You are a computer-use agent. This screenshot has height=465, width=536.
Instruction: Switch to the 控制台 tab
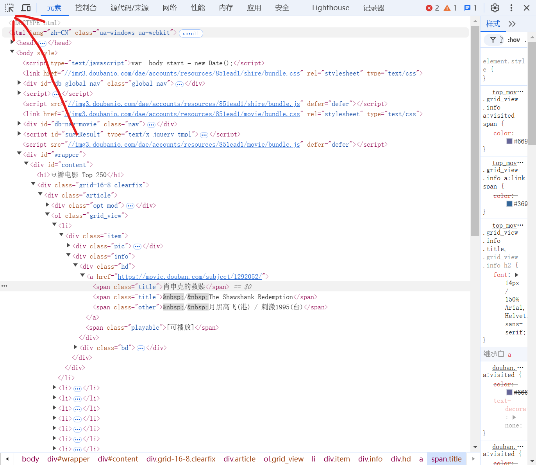pyautogui.click(x=86, y=8)
